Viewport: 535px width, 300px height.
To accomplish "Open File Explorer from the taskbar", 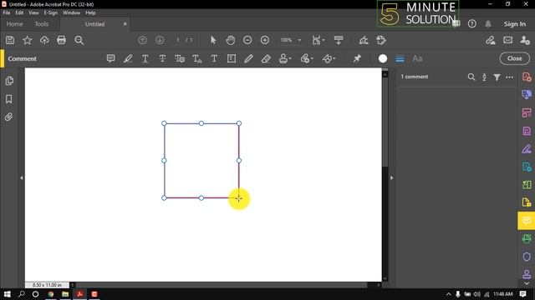I will pos(65,294).
